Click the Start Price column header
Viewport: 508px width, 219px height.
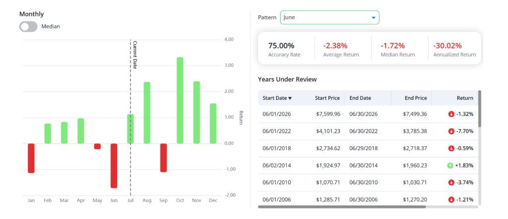click(x=327, y=98)
